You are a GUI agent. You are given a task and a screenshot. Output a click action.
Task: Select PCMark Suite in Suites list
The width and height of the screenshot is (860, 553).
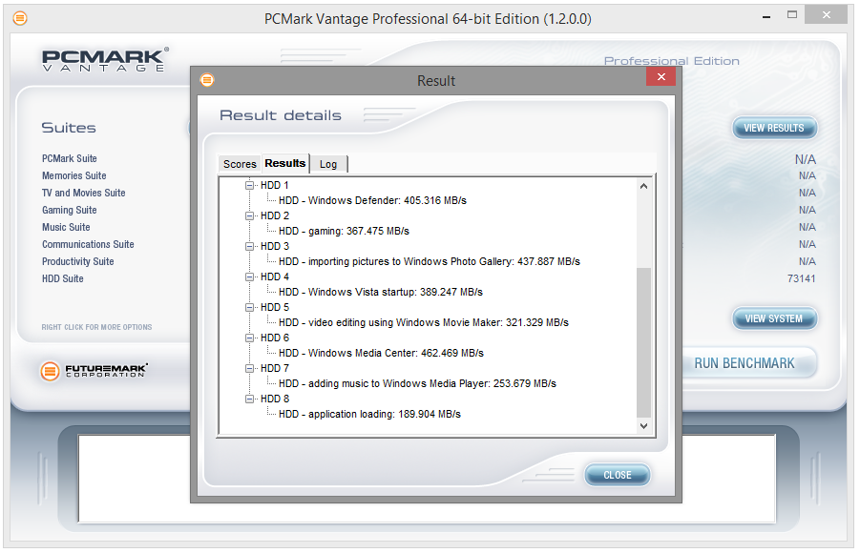(x=70, y=158)
